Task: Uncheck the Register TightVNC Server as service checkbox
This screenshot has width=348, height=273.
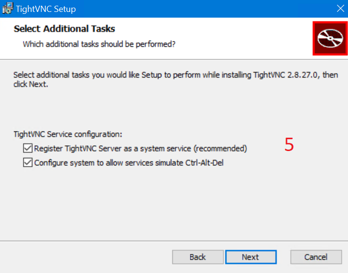Action: pyautogui.click(x=28, y=148)
